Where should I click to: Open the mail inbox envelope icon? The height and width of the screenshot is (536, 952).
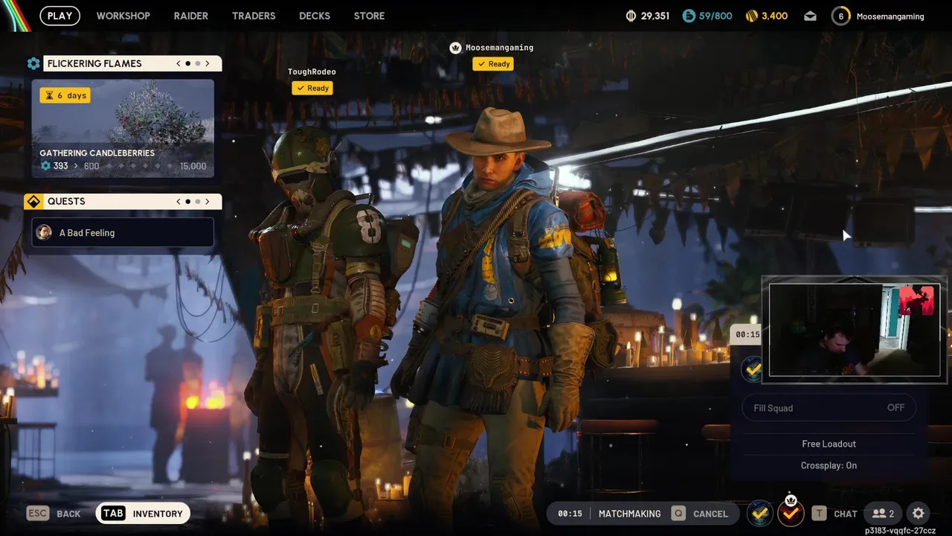810,16
